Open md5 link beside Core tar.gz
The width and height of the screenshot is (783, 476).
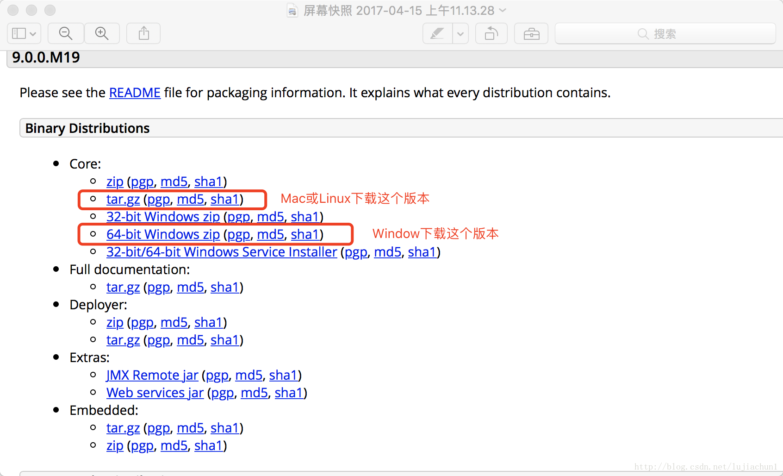point(190,199)
